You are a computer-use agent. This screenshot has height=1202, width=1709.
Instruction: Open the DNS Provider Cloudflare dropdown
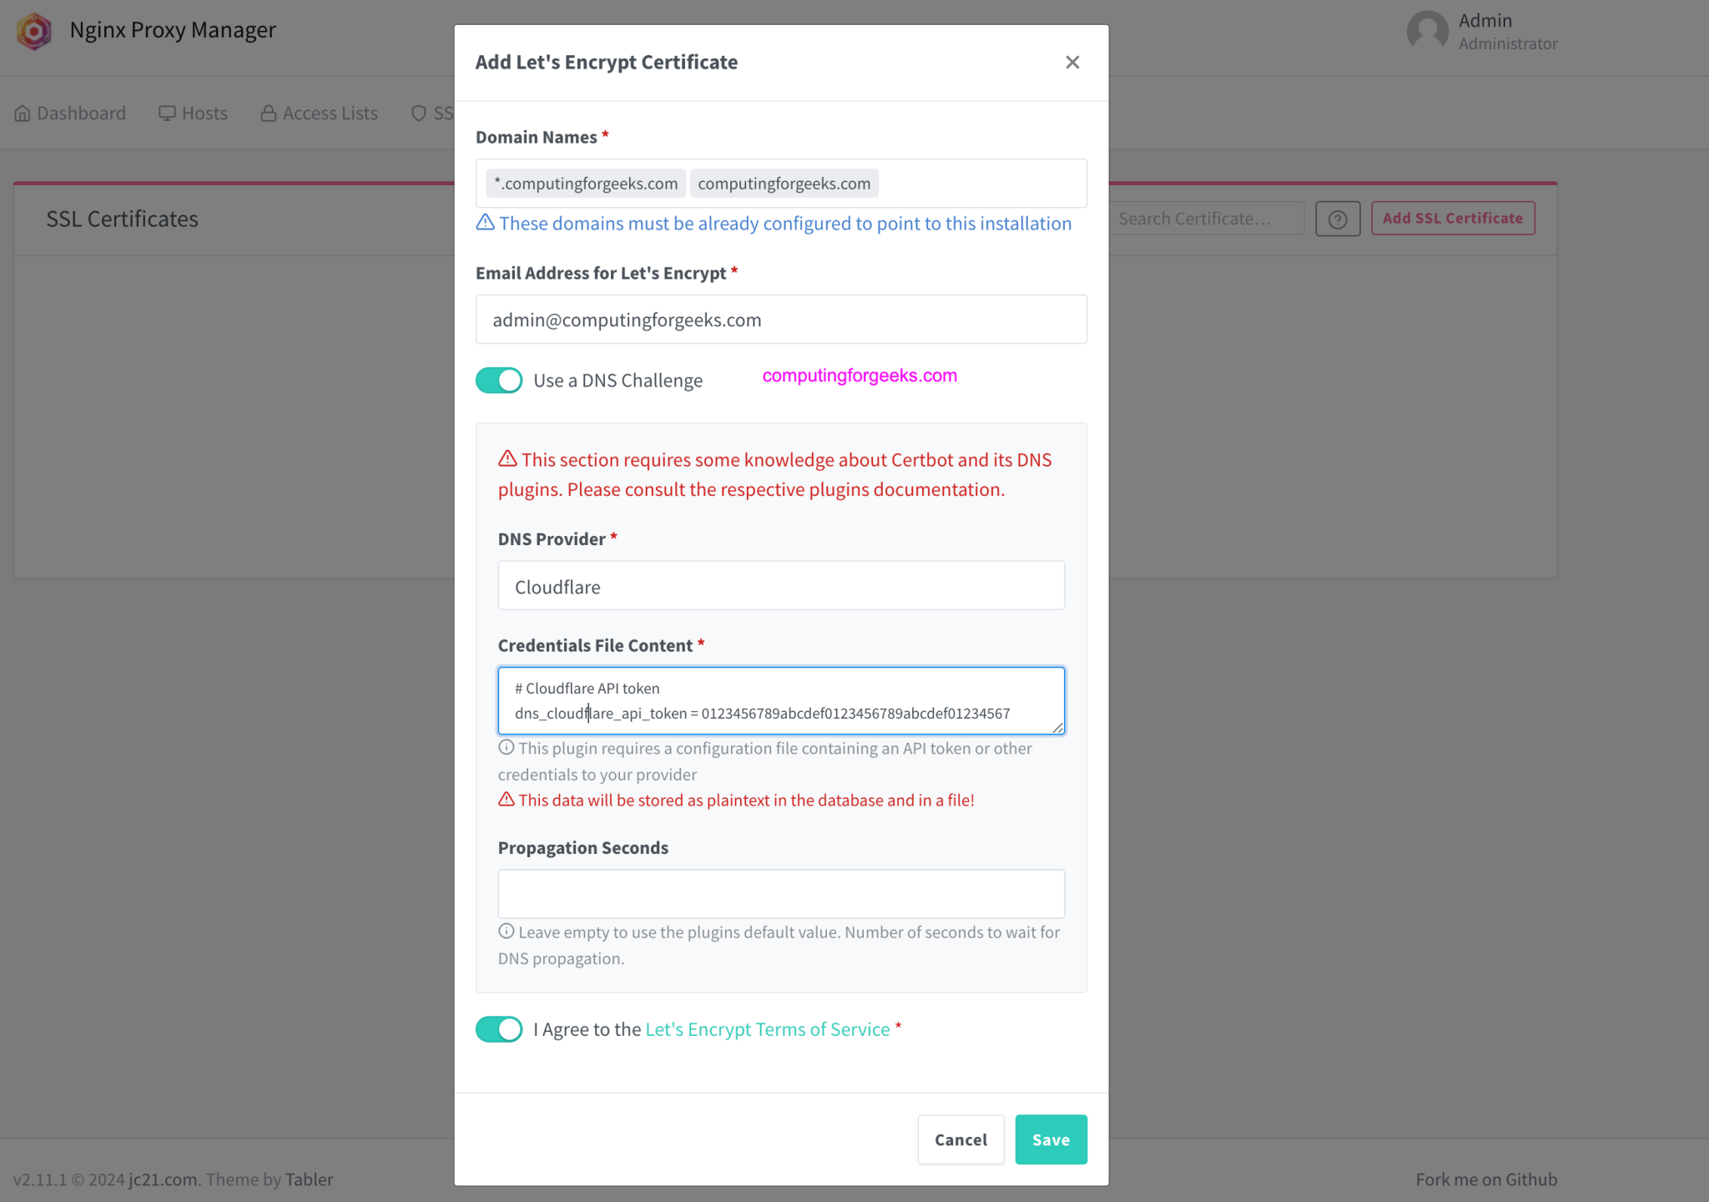pyautogui.click(x=780, y=586)
